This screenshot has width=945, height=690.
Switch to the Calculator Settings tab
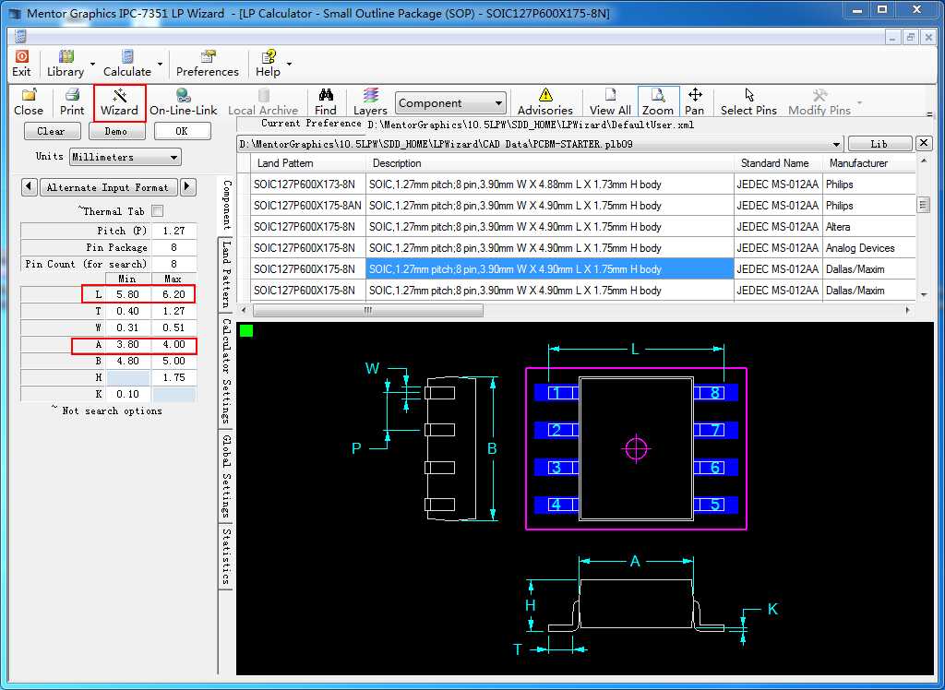tap(226, 371)
